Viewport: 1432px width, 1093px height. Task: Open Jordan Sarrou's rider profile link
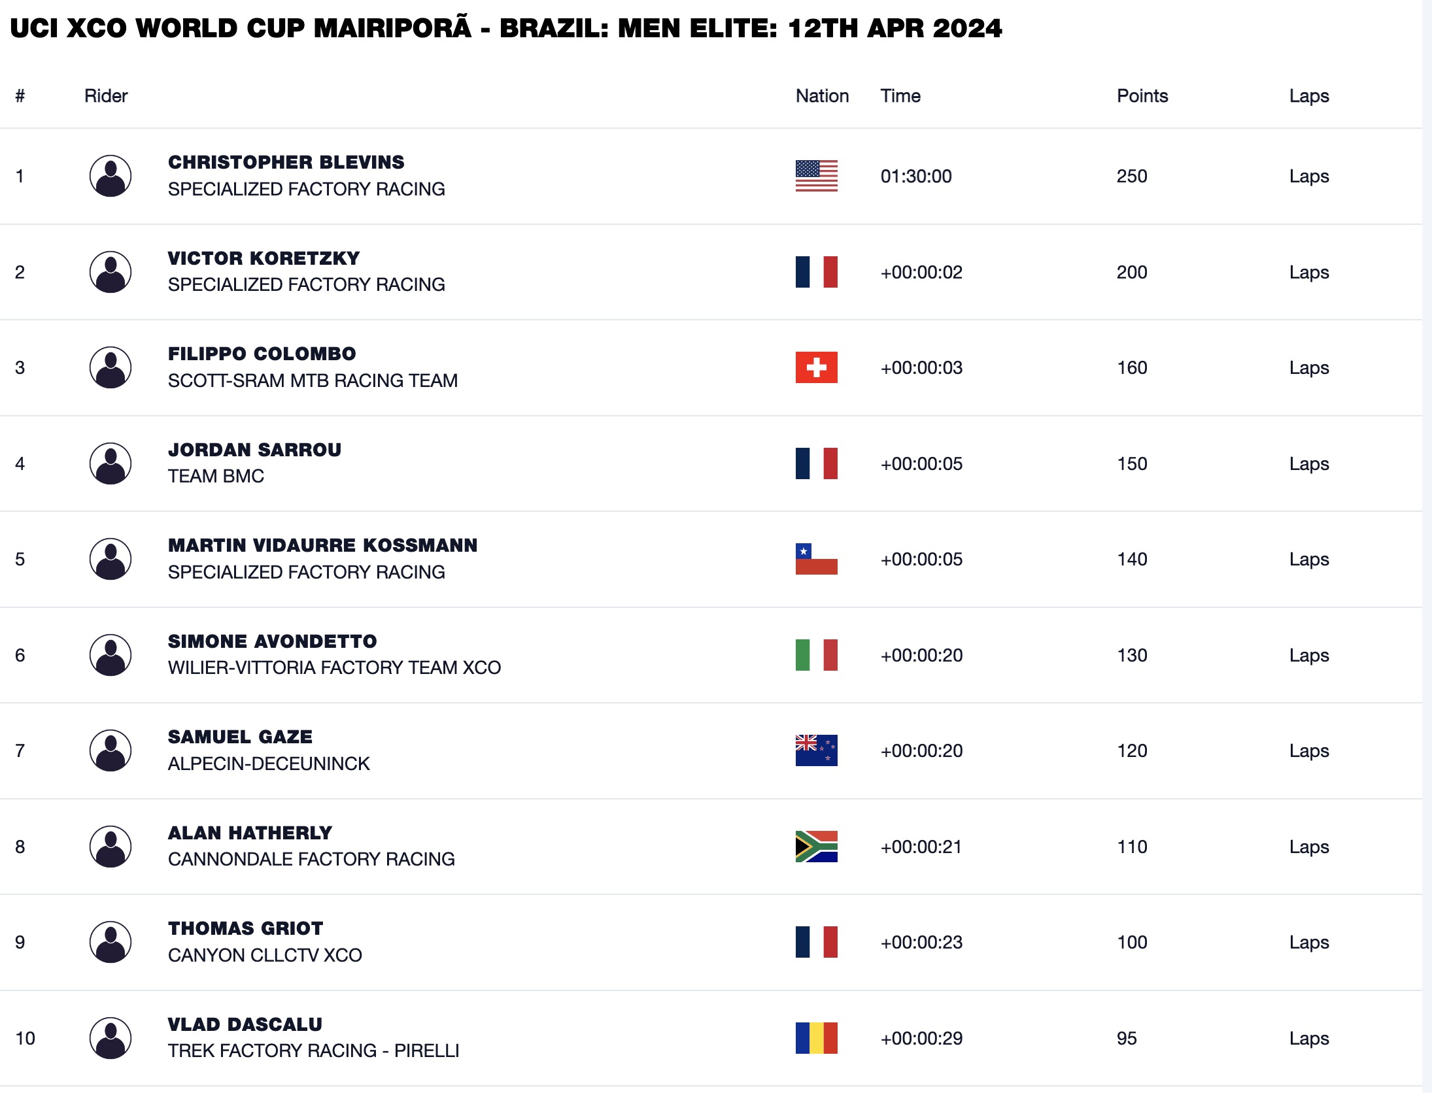(254, 450)
